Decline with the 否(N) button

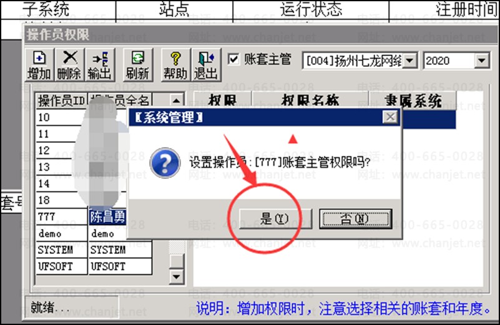(x=356, y=218)
